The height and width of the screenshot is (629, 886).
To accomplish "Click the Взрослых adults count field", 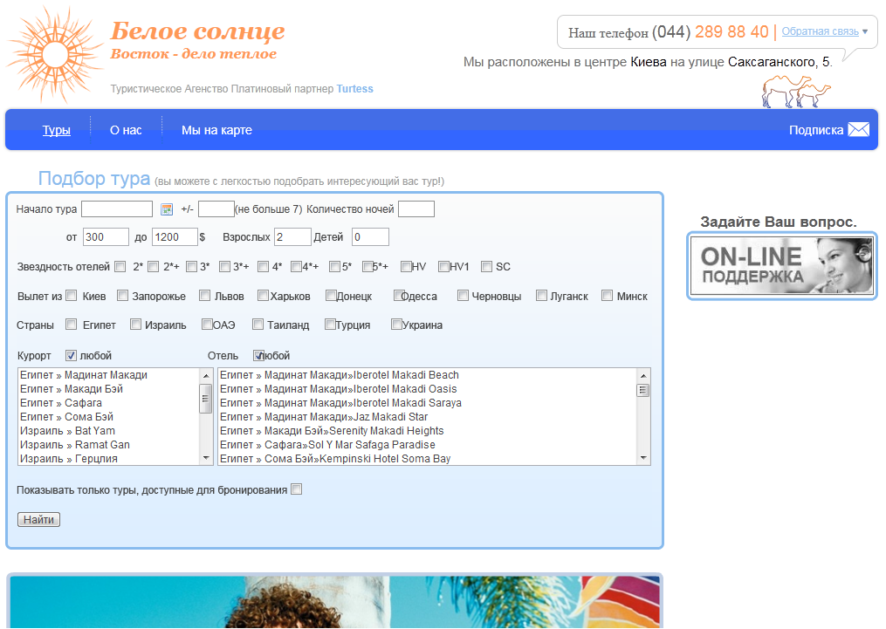I will (x=292, y=237).
